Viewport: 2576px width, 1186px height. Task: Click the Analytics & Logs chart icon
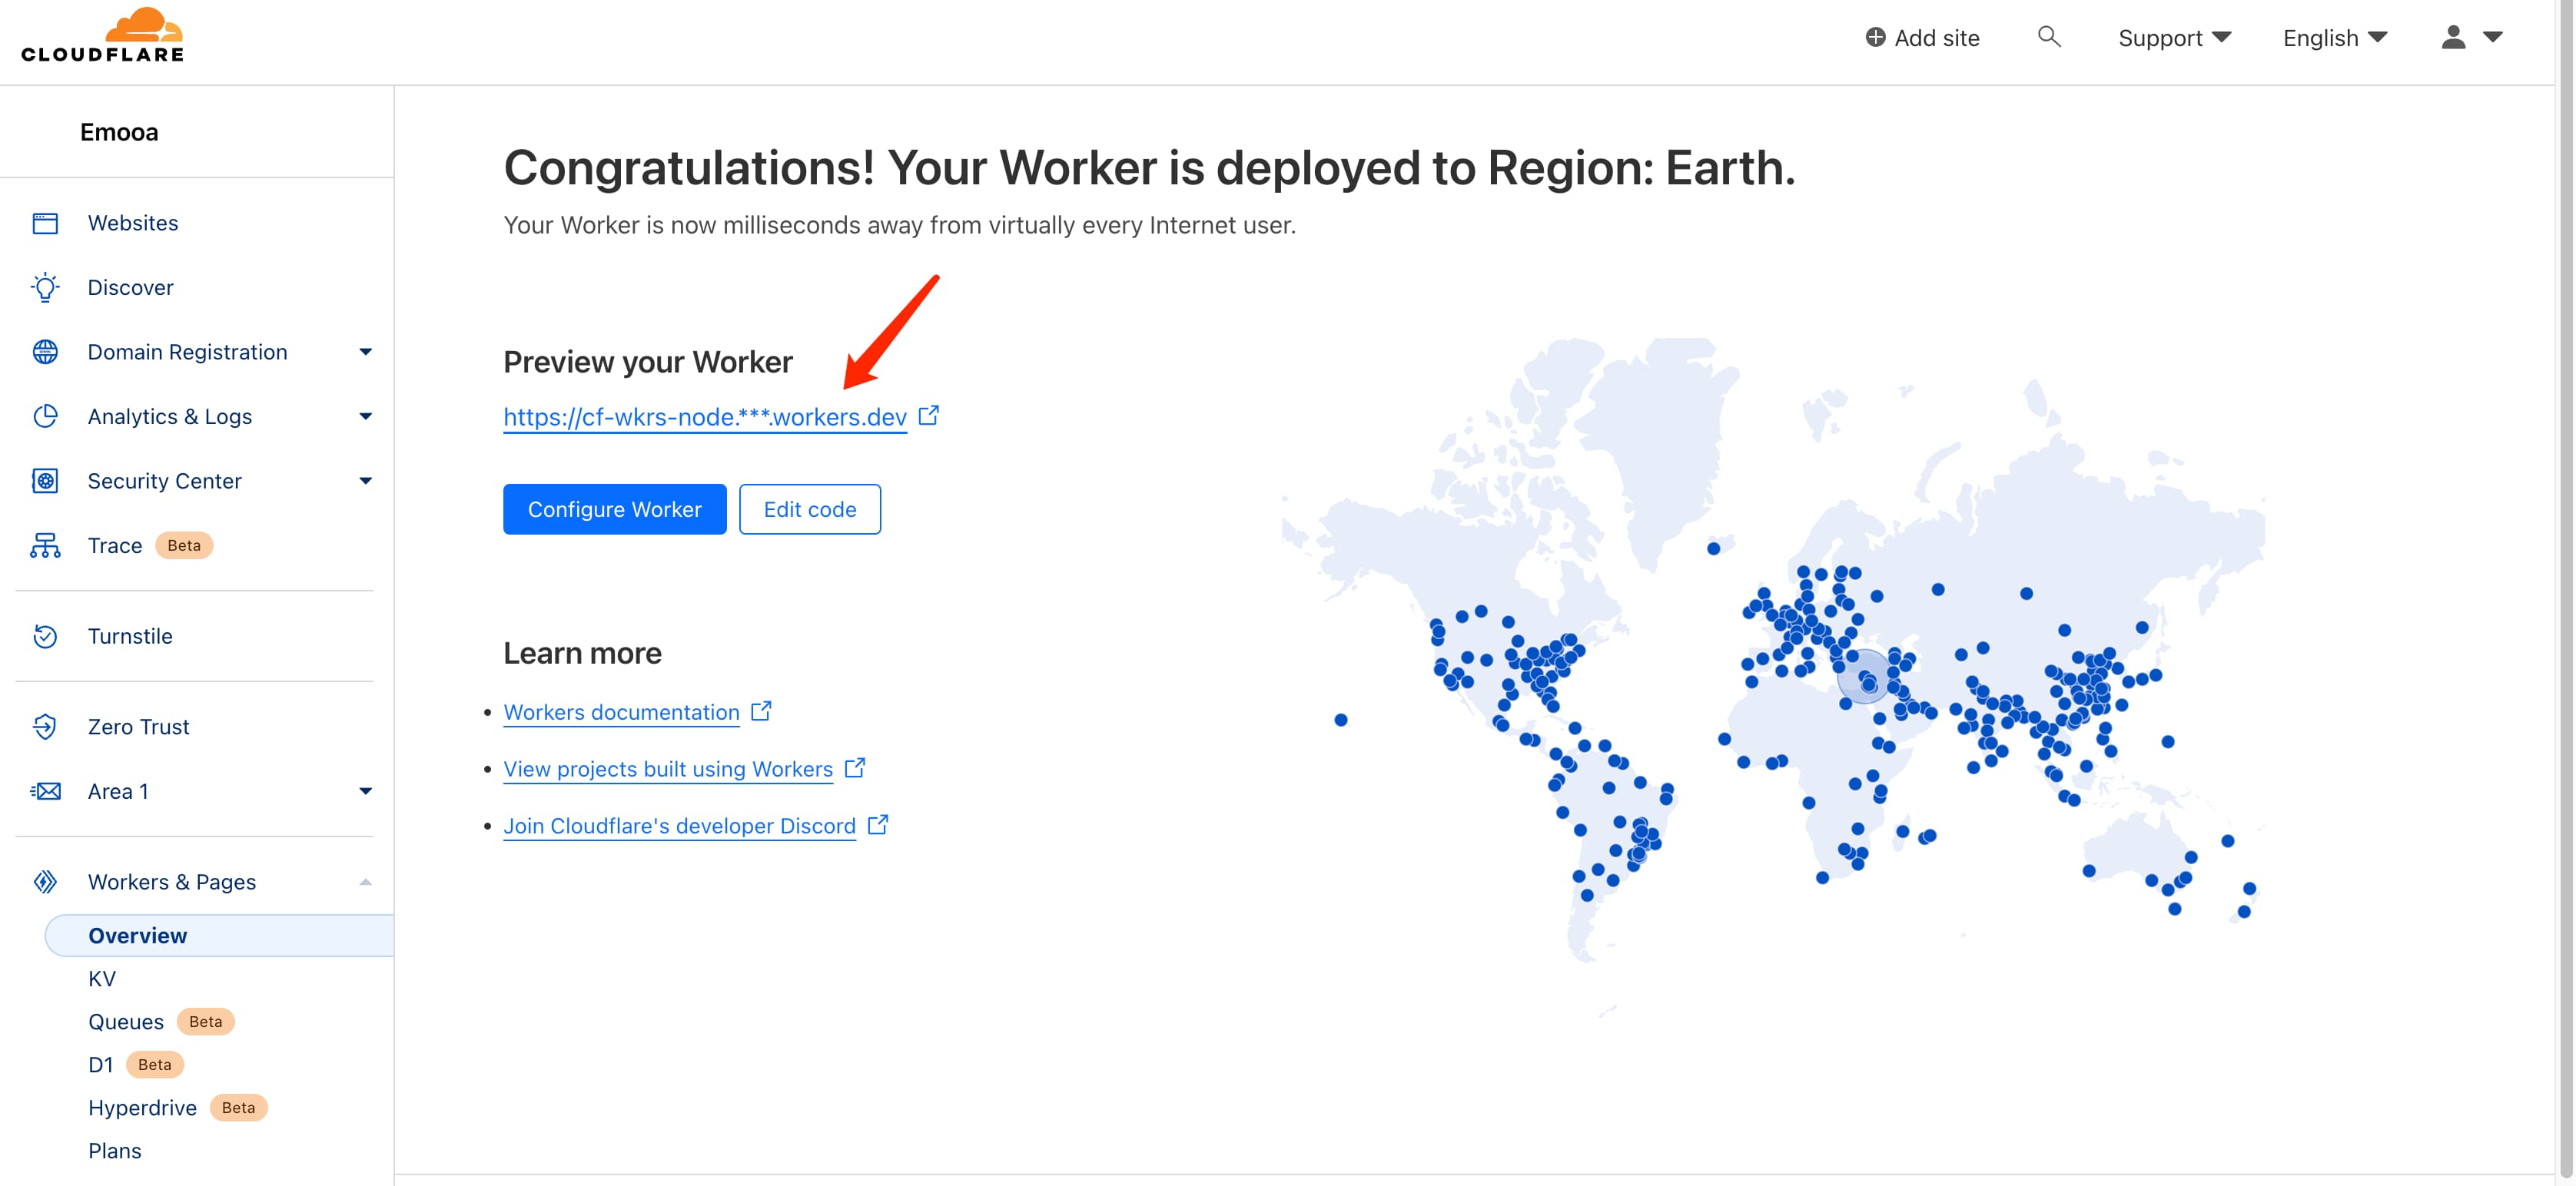pos(45,416)
